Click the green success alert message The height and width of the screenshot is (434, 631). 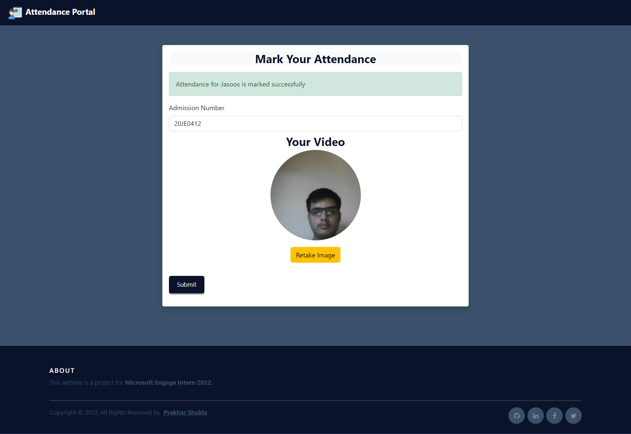point(315,84)
